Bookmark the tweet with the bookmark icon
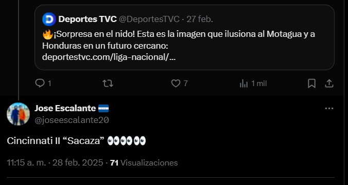This screenshot has height=185, width=348. [x=311, y=84]
